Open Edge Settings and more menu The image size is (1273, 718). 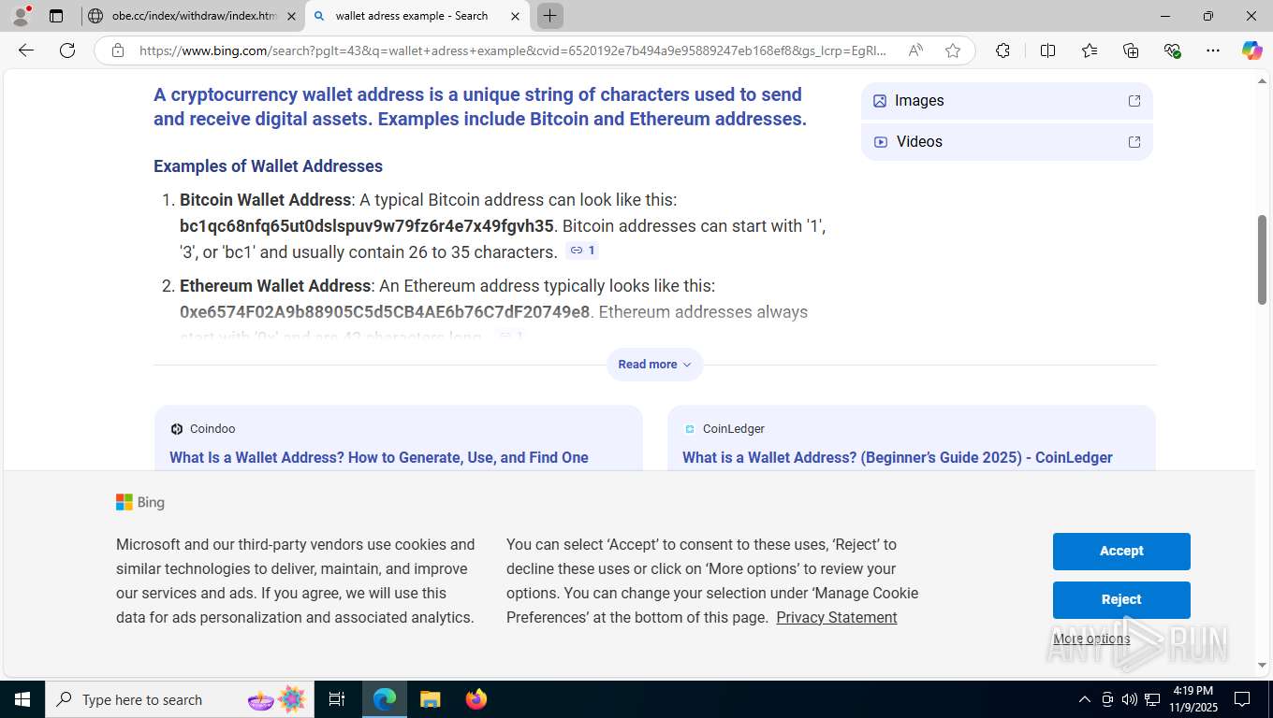tap(1213, 50)
